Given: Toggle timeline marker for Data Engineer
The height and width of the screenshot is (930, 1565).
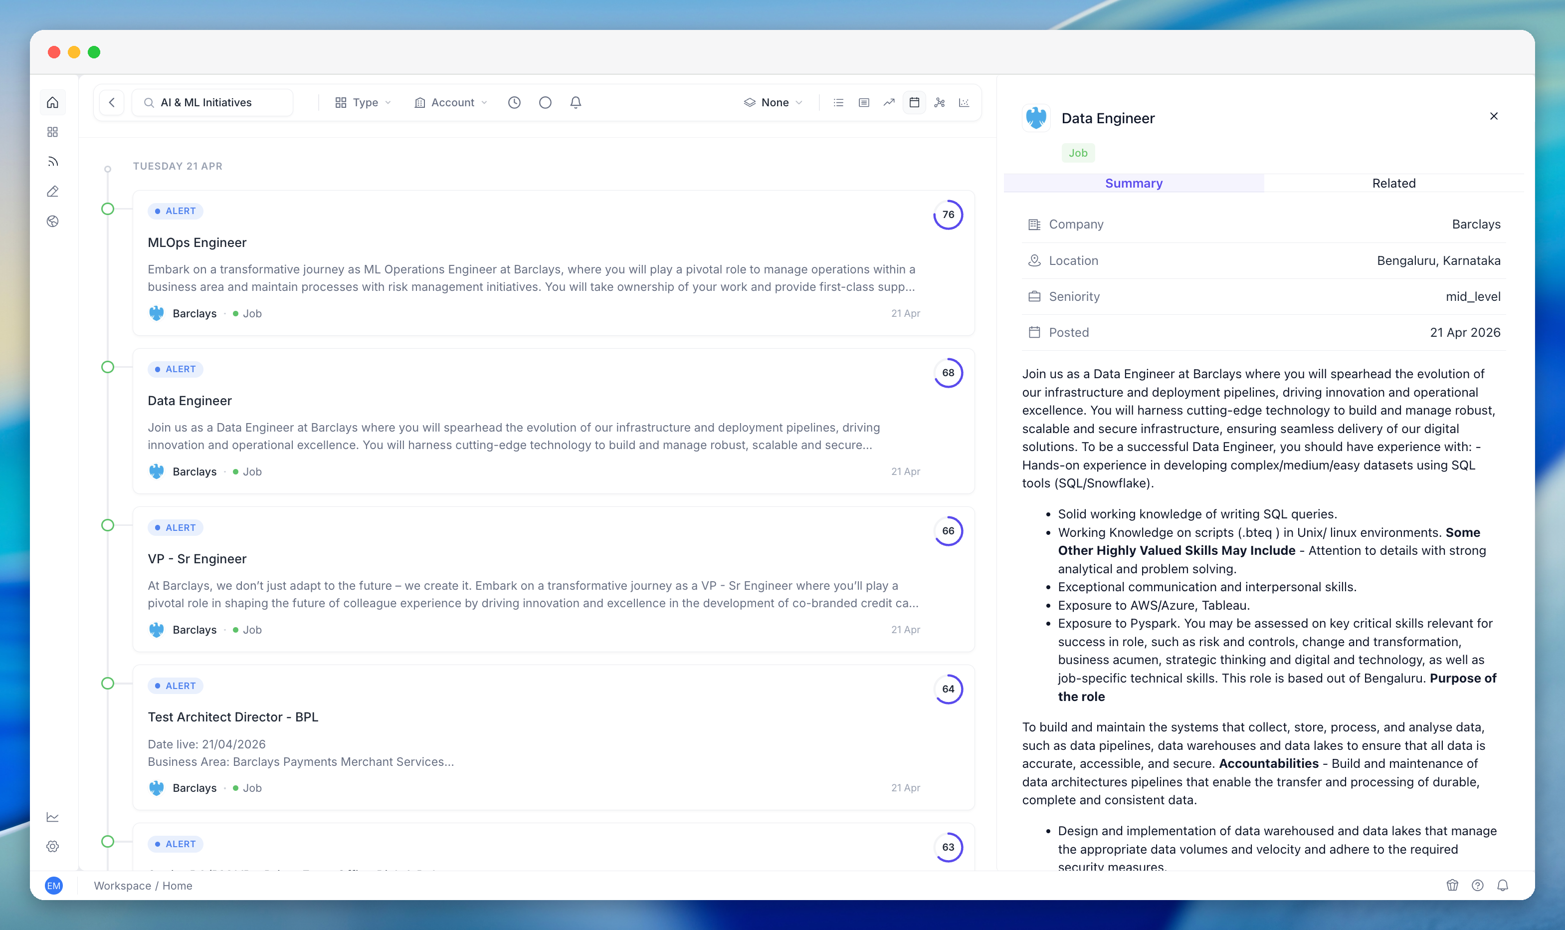Looking at the screenshot, I should pyautogui.click(x=108, y=367).
